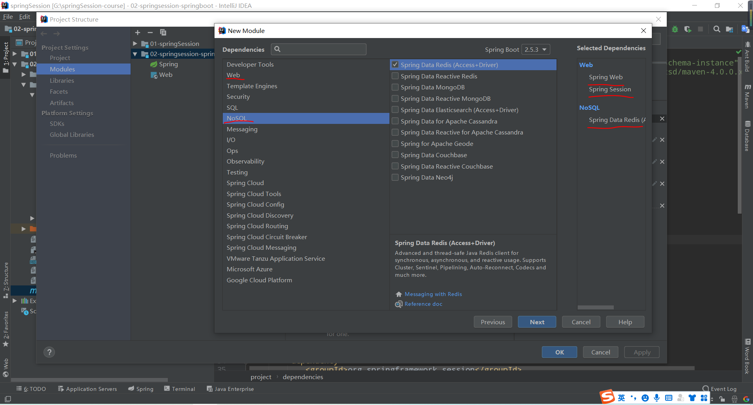Open the TODO tool tab

tap(31, 389)
